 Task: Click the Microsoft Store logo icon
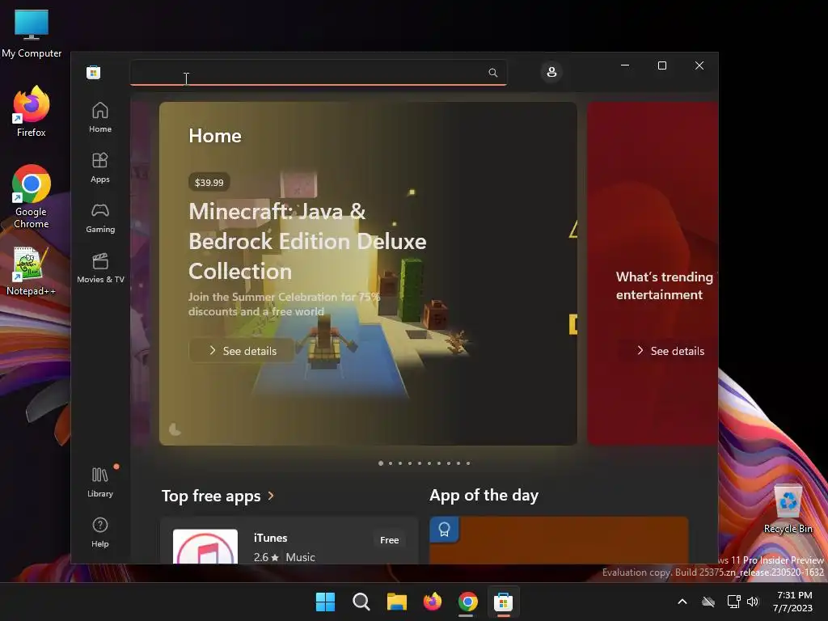point(94,72)
